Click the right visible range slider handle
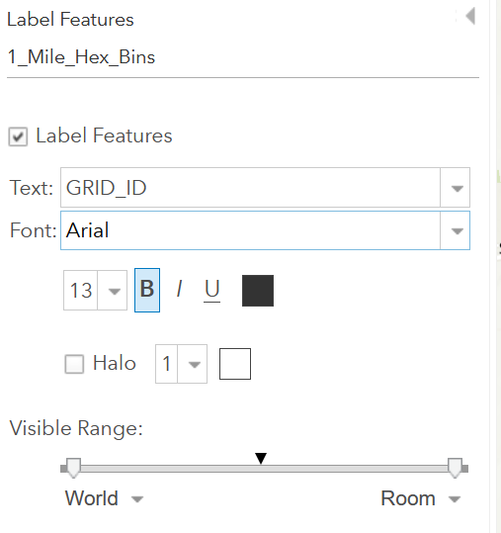Viewport: 501px width, 533px height. pyautogui.click(x=455, y=468)
